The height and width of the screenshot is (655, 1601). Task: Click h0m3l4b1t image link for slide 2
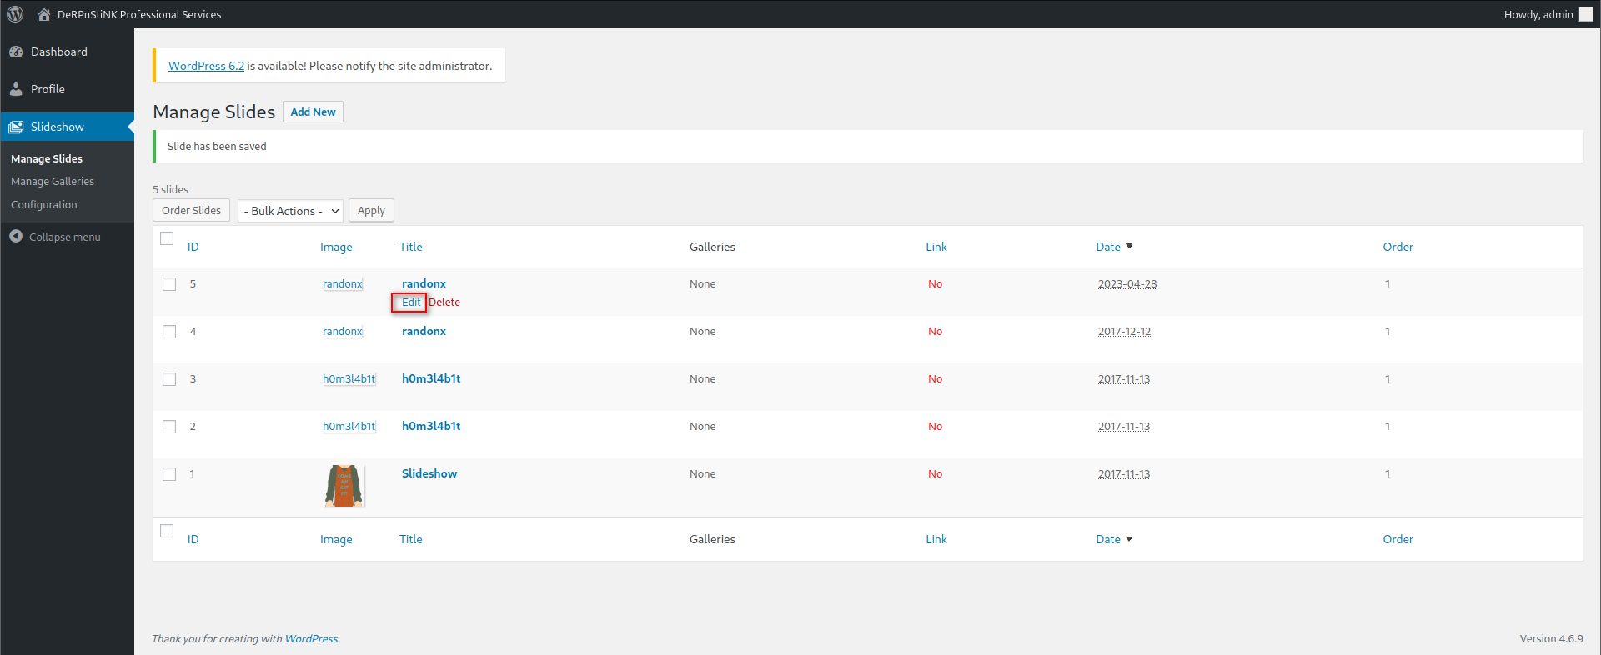click(x=349, y=426)
